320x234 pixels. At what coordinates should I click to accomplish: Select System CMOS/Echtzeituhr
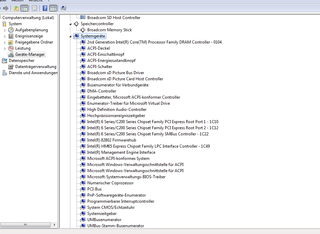pyautogui.click(x=111, y=207)
